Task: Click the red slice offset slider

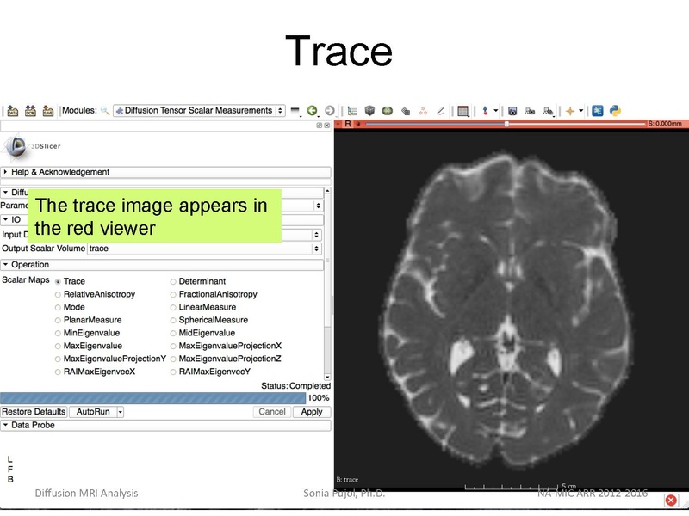Action: (x=506, y=124)
